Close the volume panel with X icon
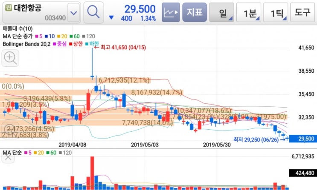The image size is (317, 190). tap(8, 157)
